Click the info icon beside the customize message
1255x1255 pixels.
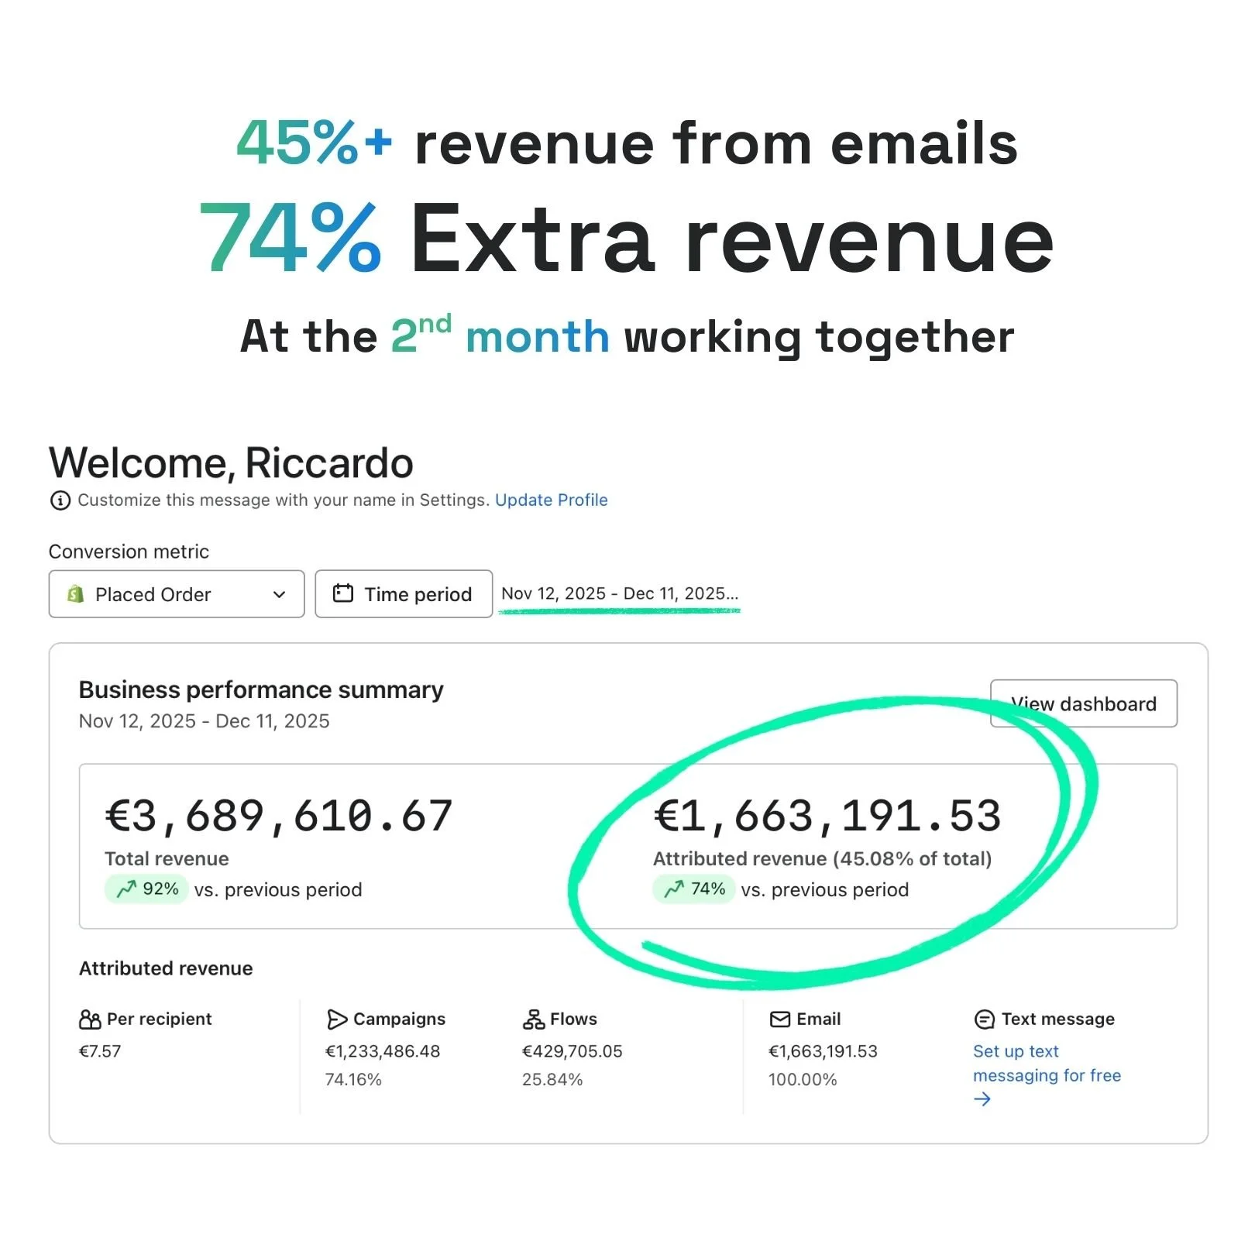point(60,500)
